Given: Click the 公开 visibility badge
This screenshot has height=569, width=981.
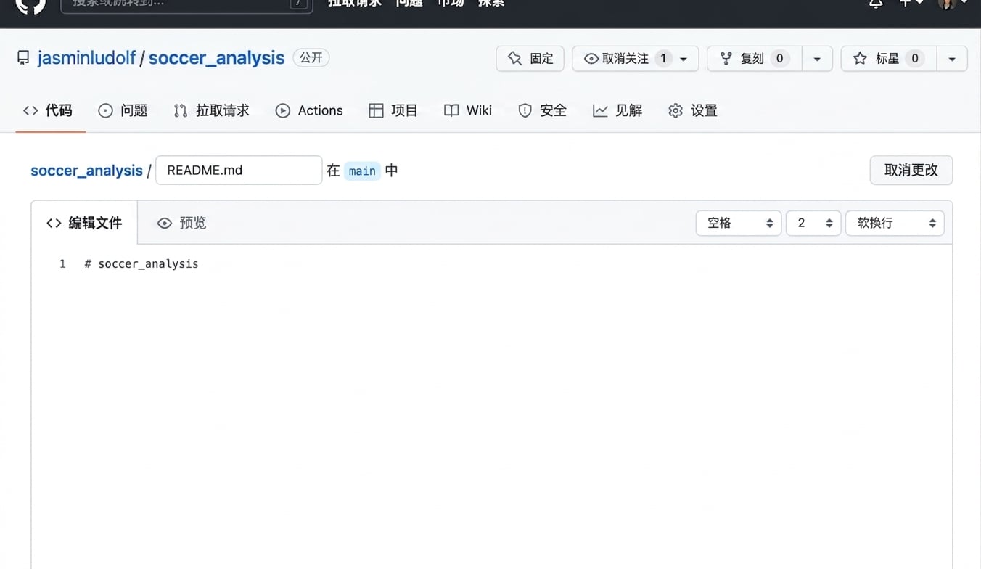Looking at the screenshot, I should coord(311,58).
